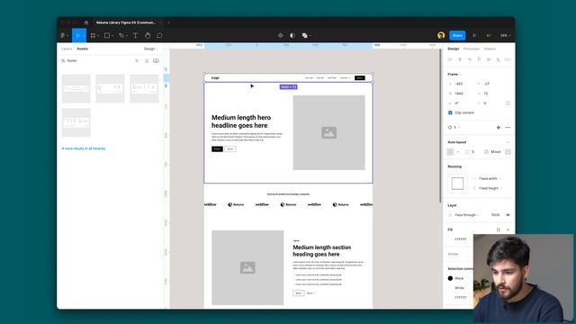Switch assets to list view icon

[146, 60]
